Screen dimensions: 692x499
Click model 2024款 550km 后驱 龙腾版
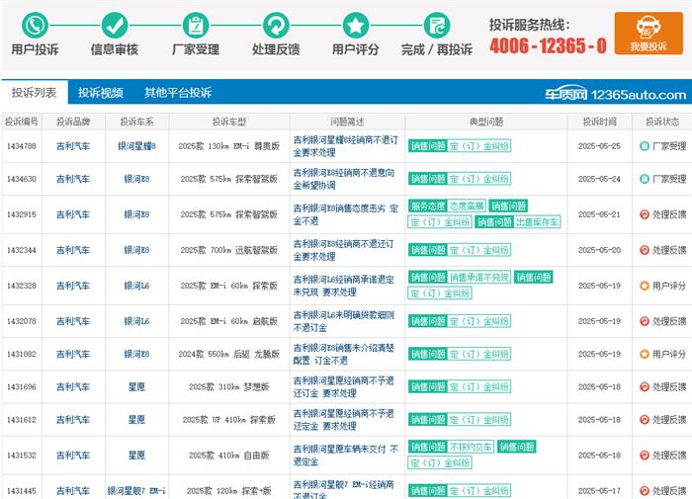[229, 354]
